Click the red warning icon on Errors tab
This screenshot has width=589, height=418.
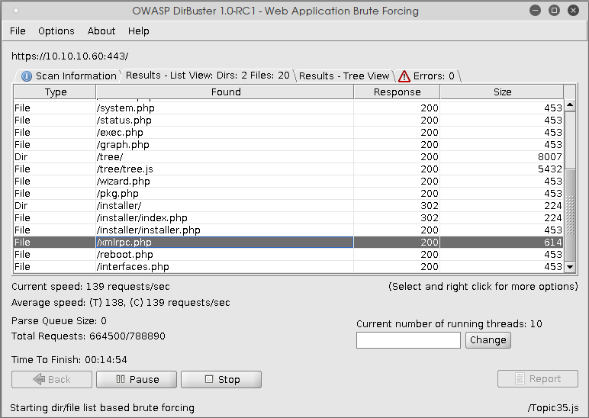tap(404, 76)
